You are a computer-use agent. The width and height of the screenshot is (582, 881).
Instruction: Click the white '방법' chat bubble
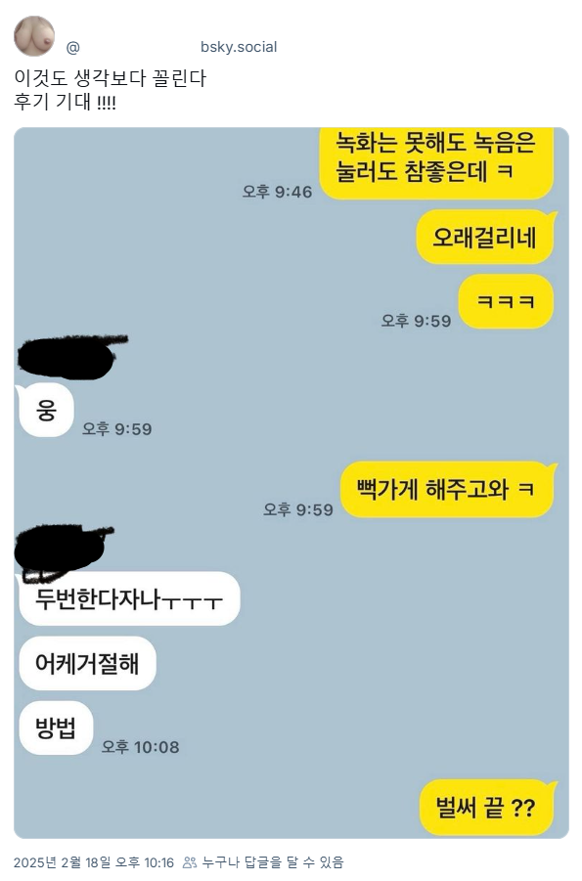point(56,728)
